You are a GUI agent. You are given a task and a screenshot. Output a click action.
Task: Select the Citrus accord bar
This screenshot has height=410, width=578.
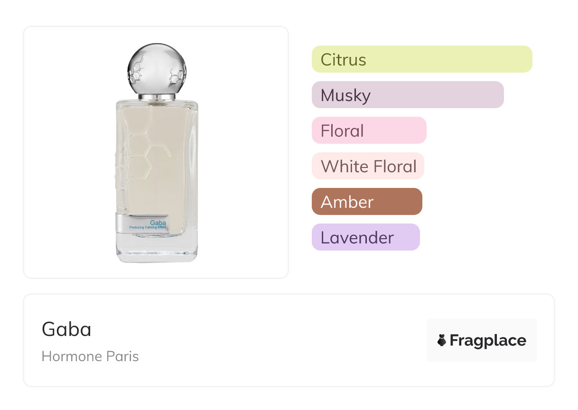coord(422,59)
